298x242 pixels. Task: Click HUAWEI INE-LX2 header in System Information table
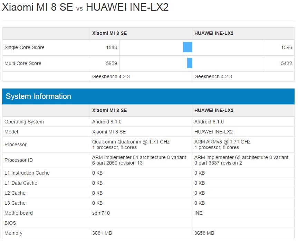click(x=214, y=110)
